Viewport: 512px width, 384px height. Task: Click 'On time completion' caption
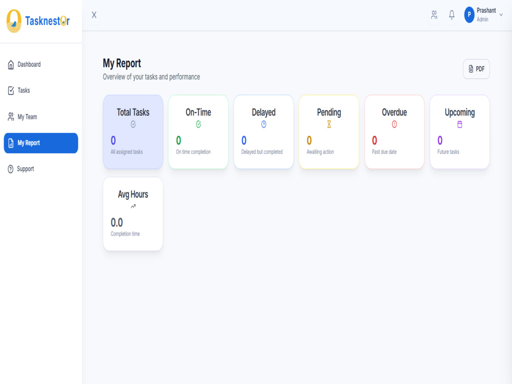tap(194, 152)
